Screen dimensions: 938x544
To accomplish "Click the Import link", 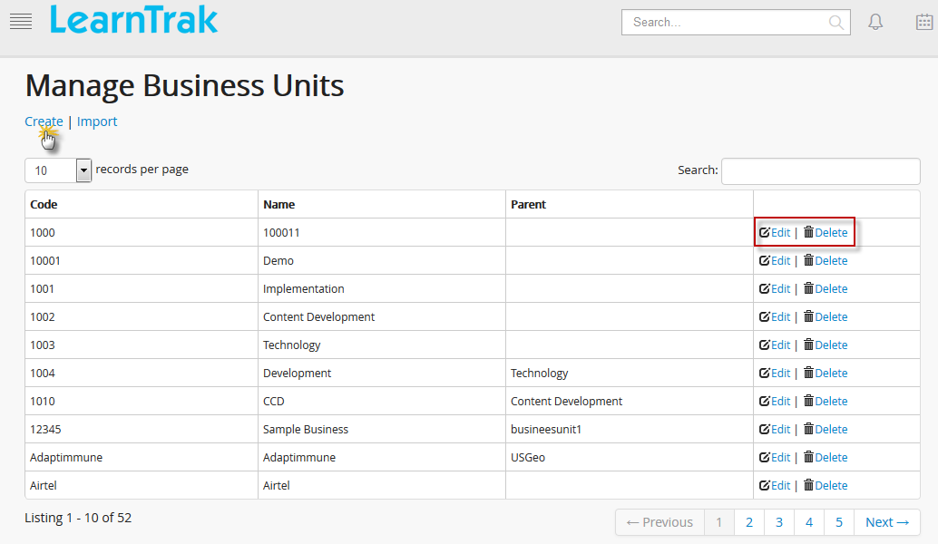I will [97, 121].
